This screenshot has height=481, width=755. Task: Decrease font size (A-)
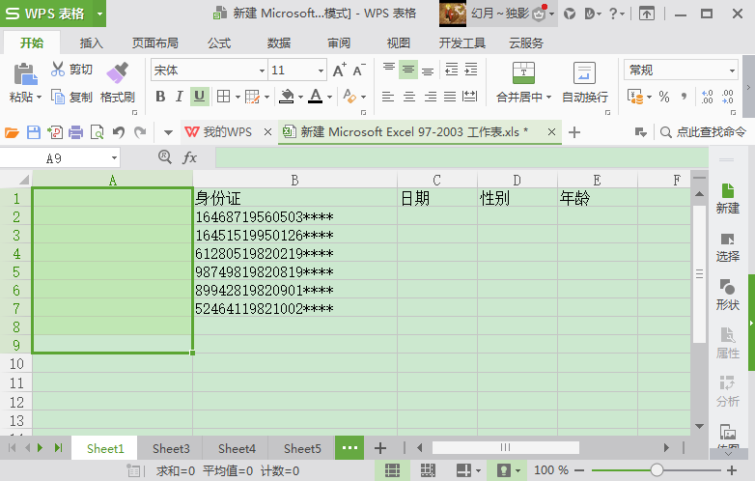tap(359, 70)
